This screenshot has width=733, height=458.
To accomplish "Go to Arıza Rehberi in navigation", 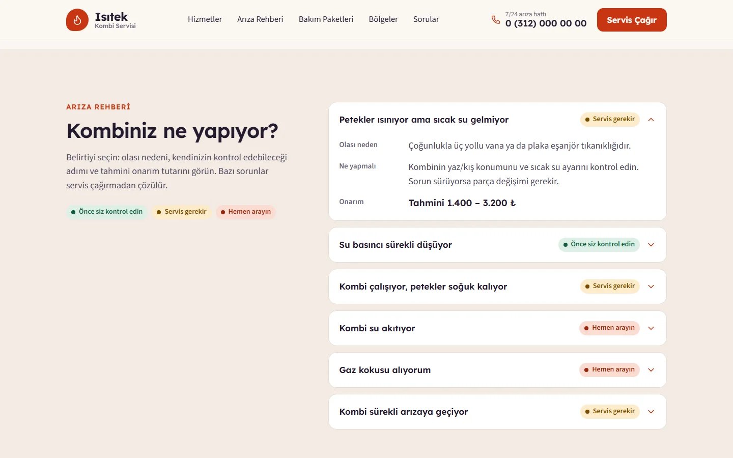I will 260,19.
